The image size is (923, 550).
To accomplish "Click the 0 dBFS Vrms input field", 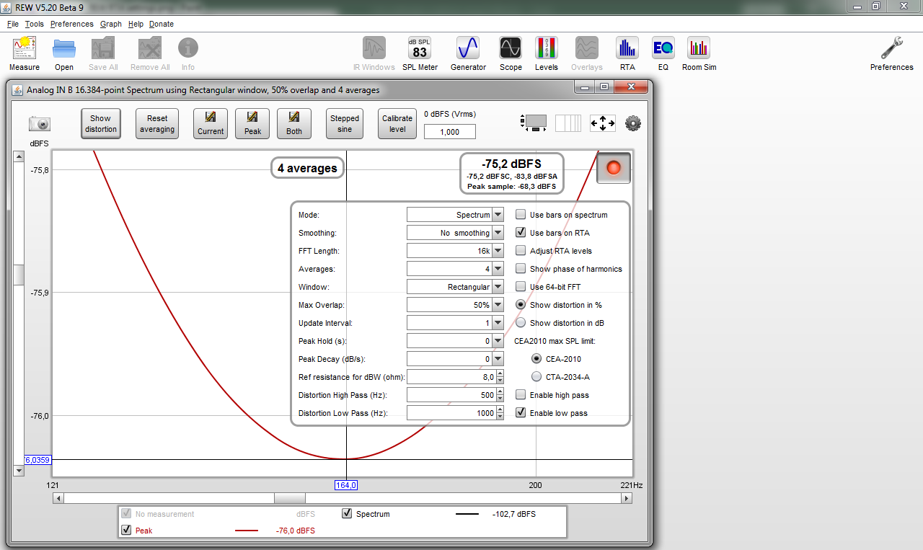I will [x=450, y=132].
